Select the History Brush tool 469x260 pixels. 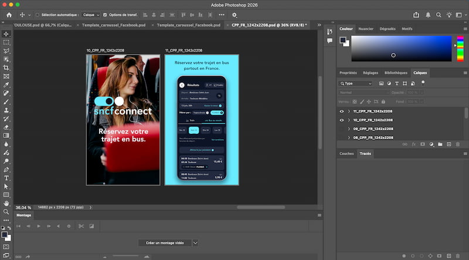[x=6, y=119]
